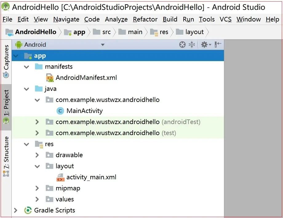Screen dimensions: 283x218
Task: Toggle the 1: Project tool window tab
Action: (x=6, y=107)
